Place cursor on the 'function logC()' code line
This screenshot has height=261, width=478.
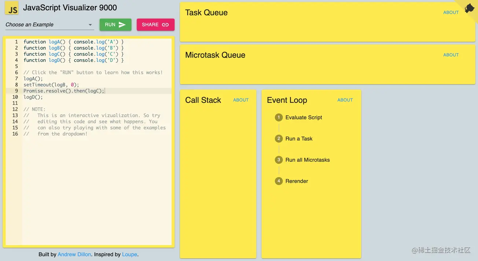74,54
